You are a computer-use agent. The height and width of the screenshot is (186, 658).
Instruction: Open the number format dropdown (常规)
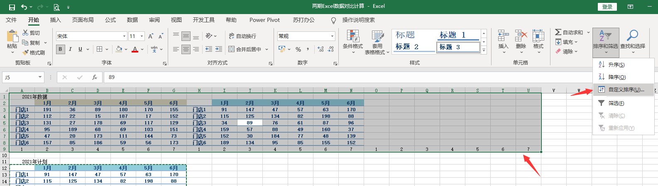click(x=332, y=36)
